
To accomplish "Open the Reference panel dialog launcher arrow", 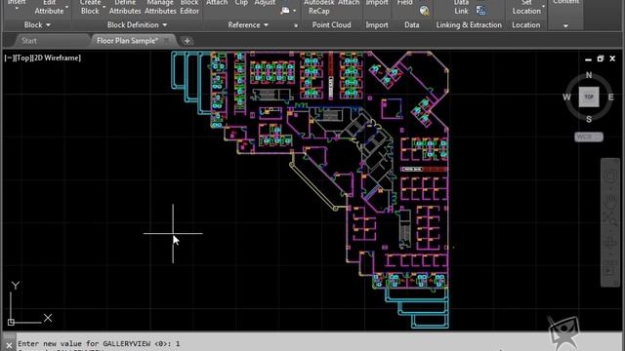I will [x=296, y=25].
